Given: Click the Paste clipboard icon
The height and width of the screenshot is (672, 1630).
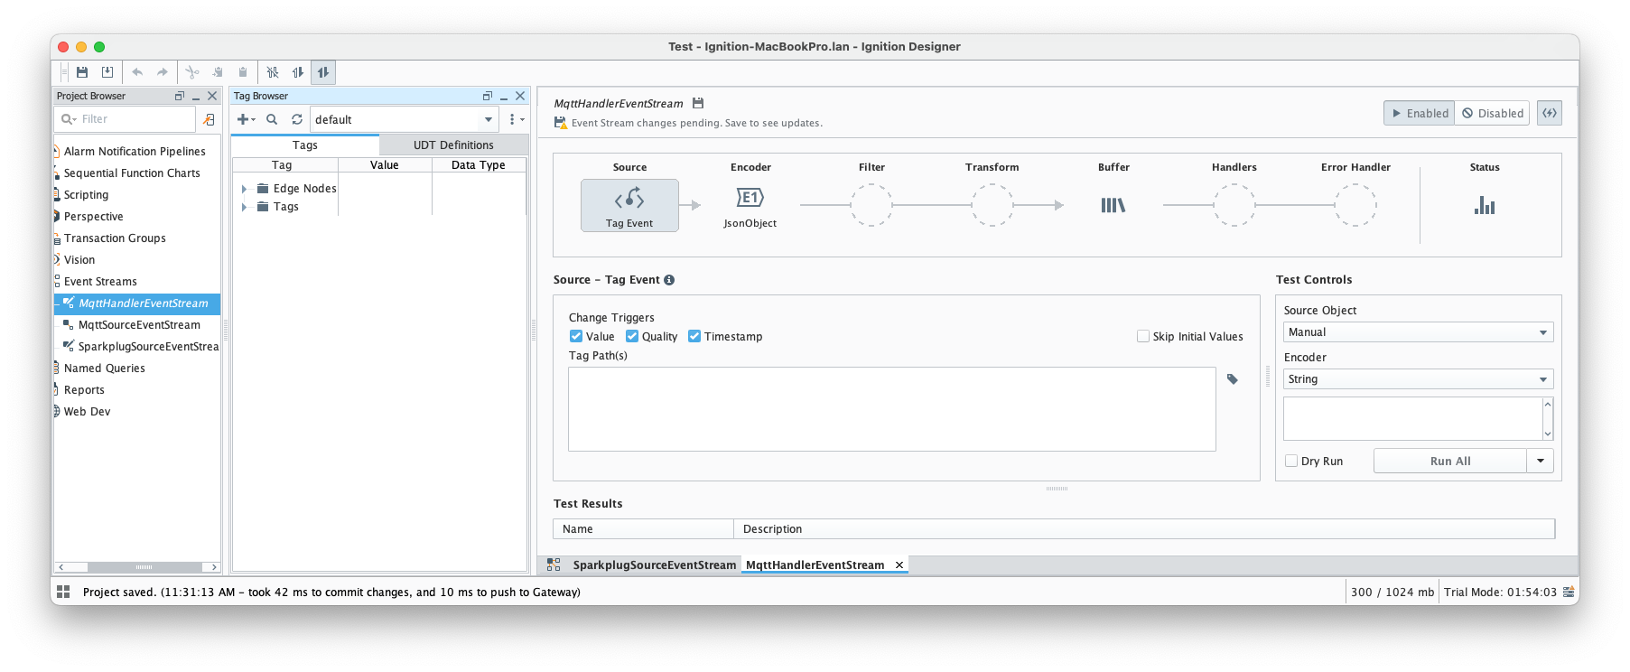Looking at the screenshot, I should point(243,72).
